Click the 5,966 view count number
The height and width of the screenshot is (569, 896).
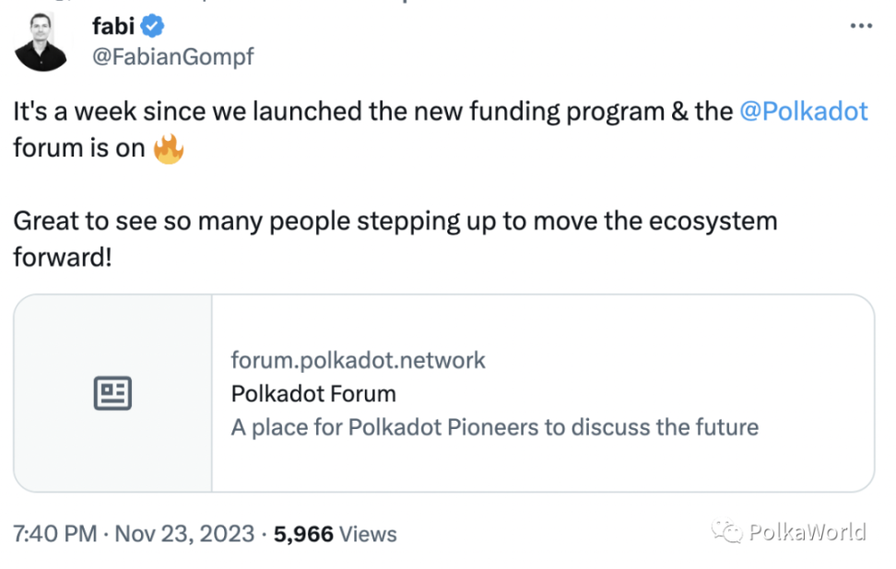click(x=302, y=534)
